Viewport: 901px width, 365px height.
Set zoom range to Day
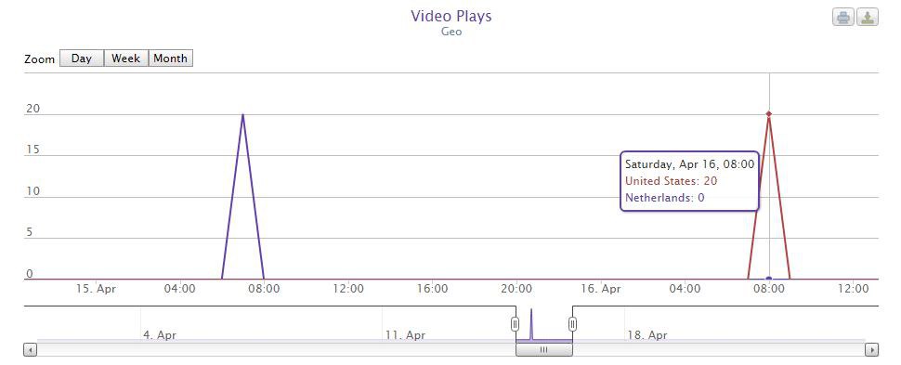82,59
